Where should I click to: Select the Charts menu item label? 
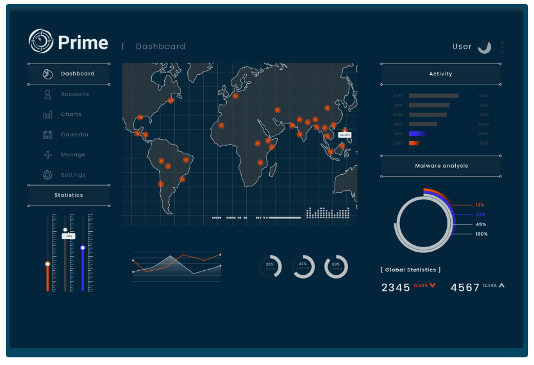click(71, 115)
